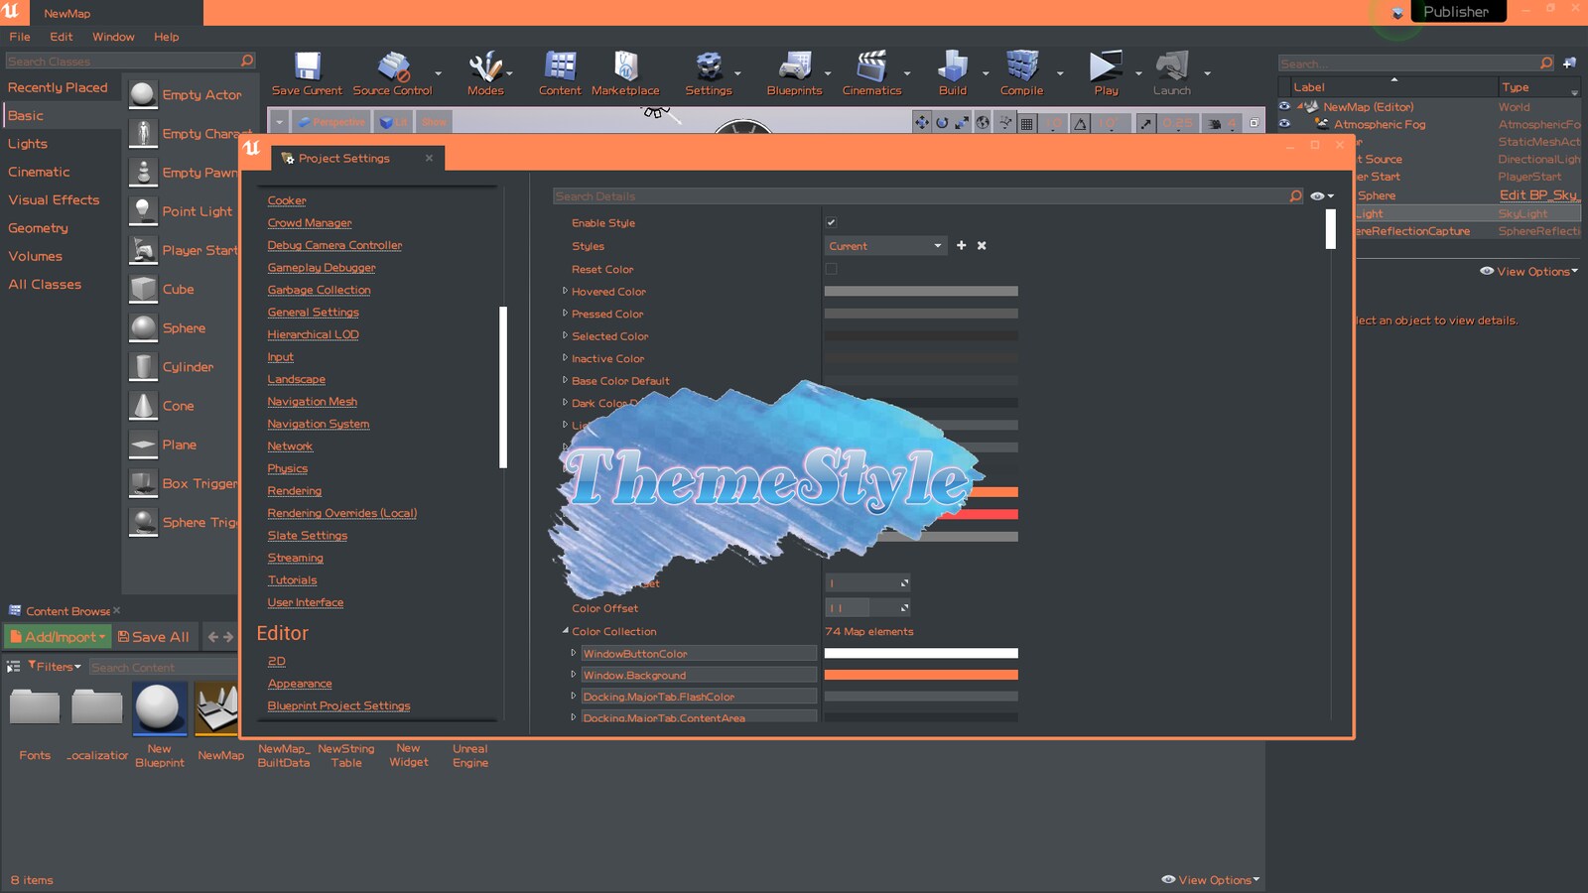This screenshot has width=1588, height=893.
Task: Click the Window.Background orange color swatch
Action: [920, 674]
